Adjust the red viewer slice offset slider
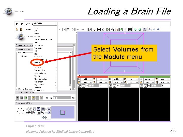Viewport: 183px width, 137px height. coord(94,86)
